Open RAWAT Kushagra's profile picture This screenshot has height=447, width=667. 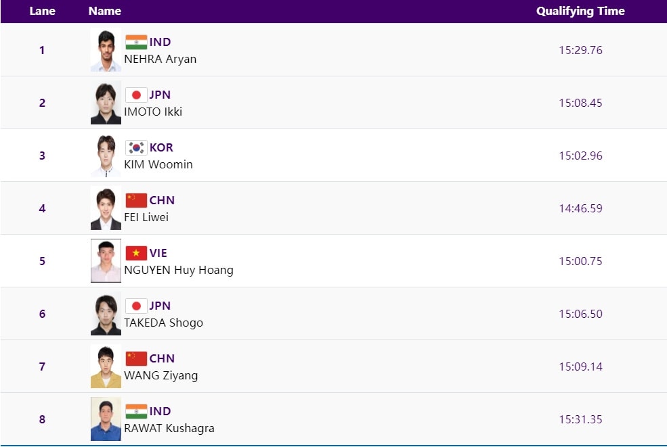(x=106, y=419)
